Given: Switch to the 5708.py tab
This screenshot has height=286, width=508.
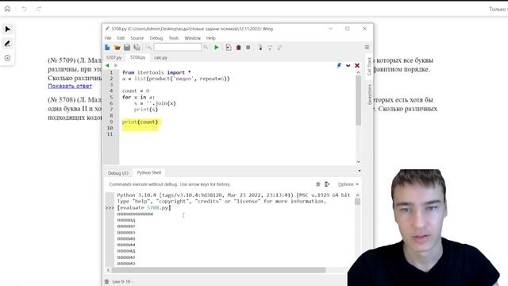Looking at the screenshot, I should (137, 57).
